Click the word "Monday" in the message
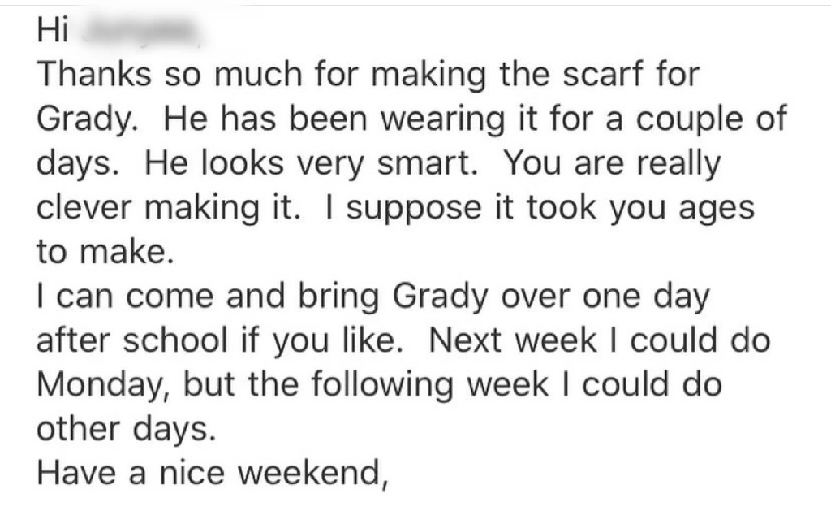Viewport: 831px width, 511px height. pos(100,386)
